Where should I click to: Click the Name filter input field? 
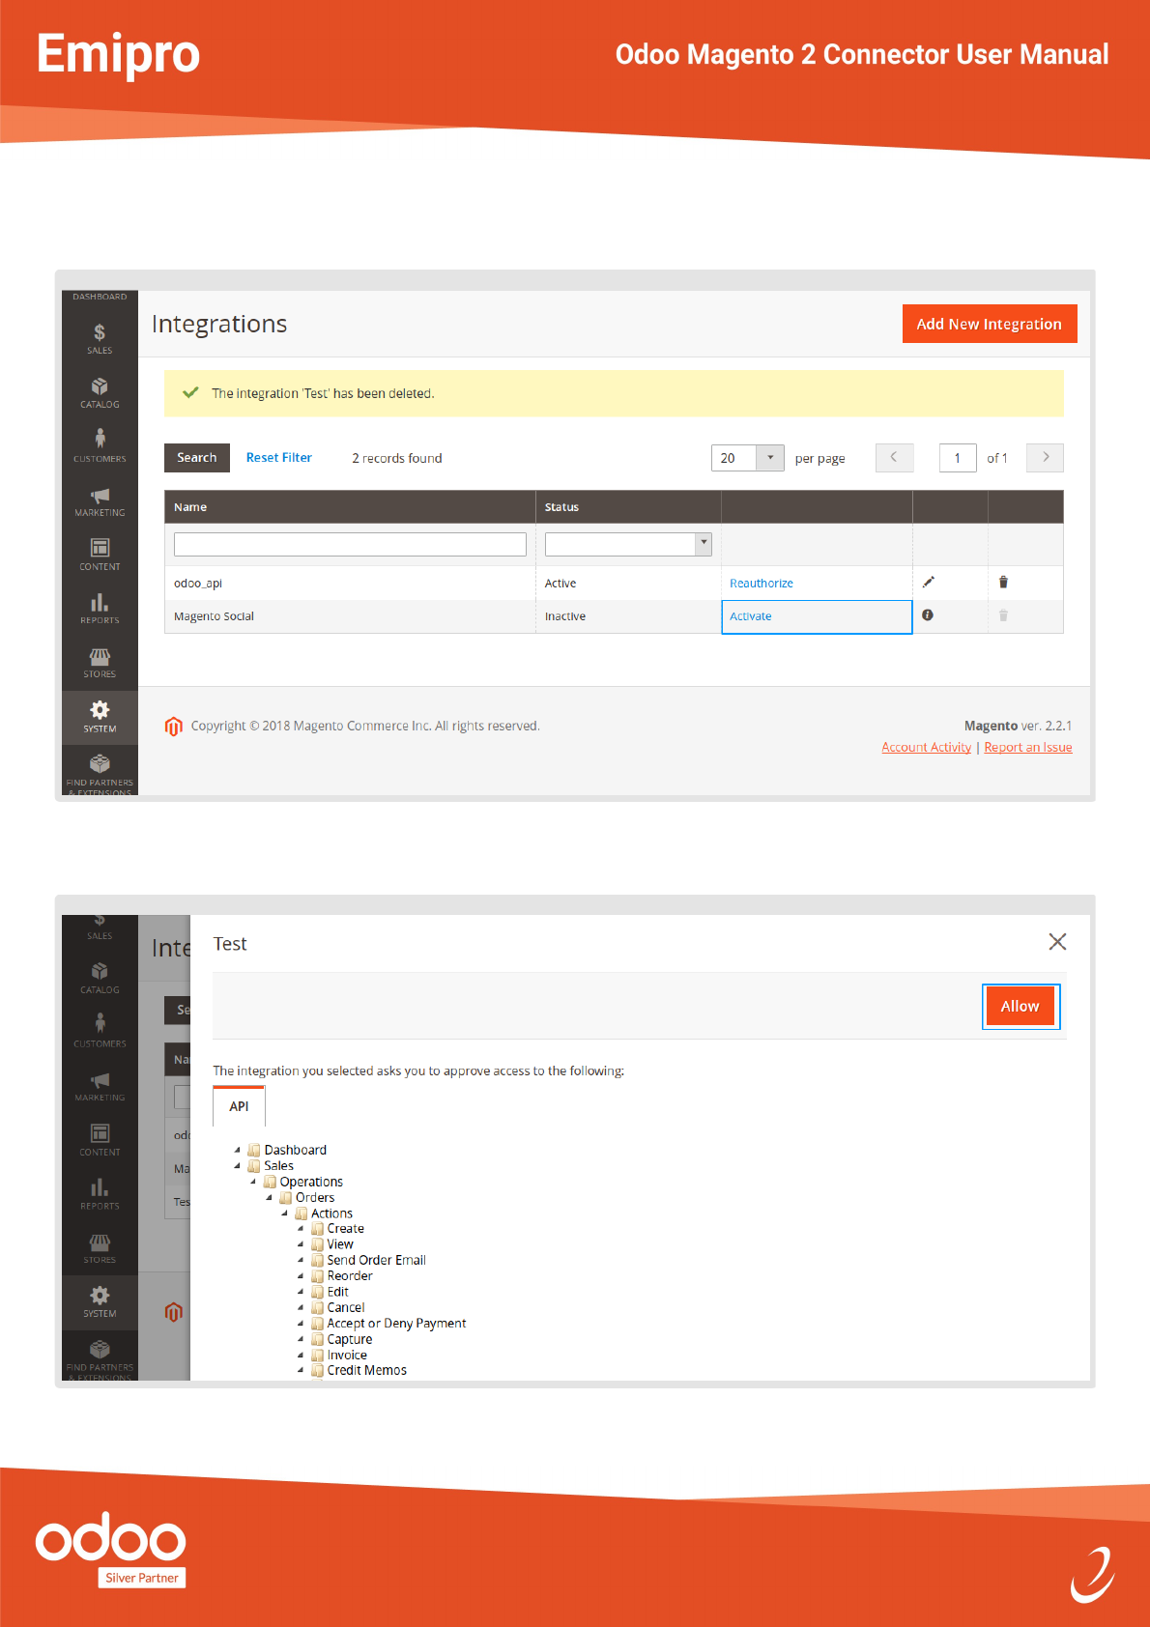coord(350,544)
